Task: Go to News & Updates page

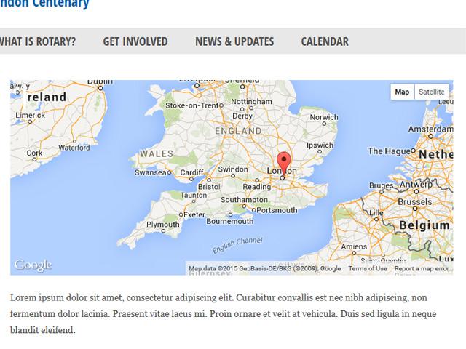Action: [234, 41]
